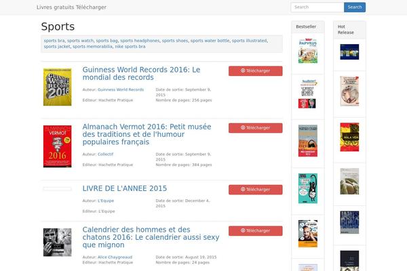The height and width of the screenshot is (271, 407).
Task: Open the second Hot Release cover
Action: pos(349,91)
